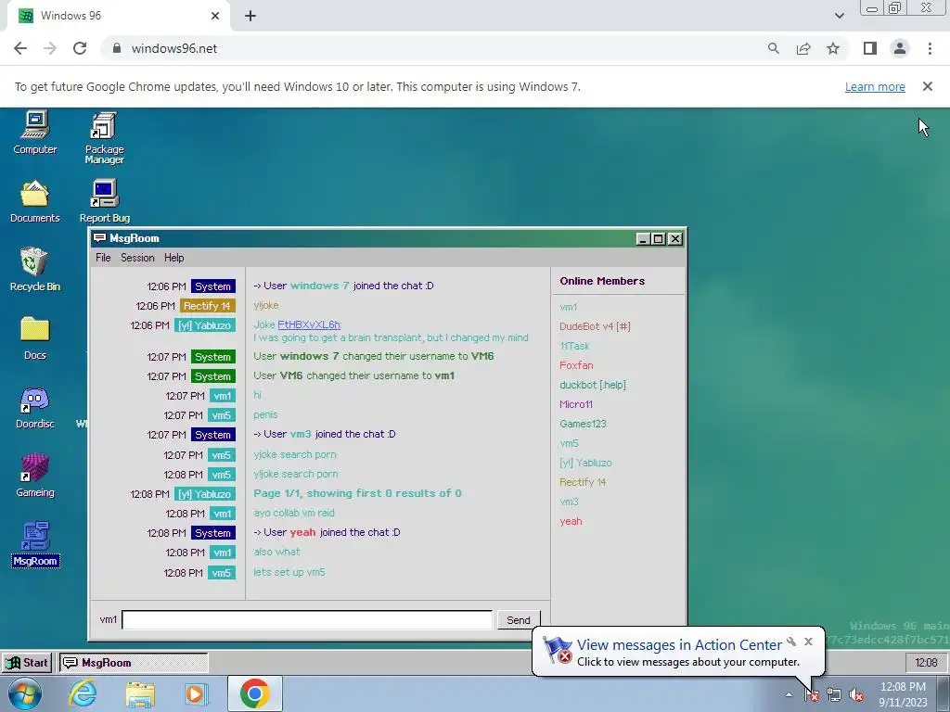This screenshot has height=712, width=950.
Task: Open the File menu in MsgRoom
Action: [103, 258]
